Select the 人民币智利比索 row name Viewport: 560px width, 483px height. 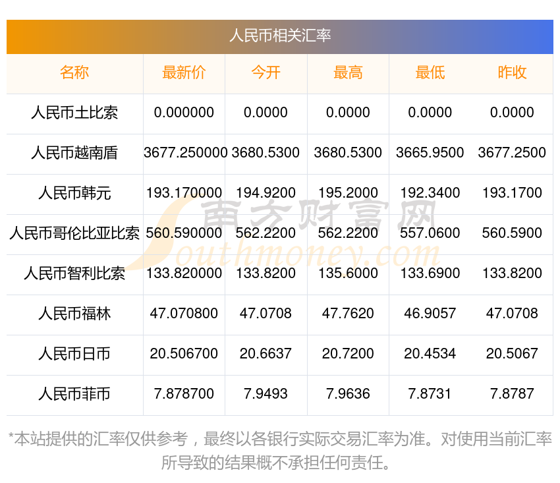point(74,273)
